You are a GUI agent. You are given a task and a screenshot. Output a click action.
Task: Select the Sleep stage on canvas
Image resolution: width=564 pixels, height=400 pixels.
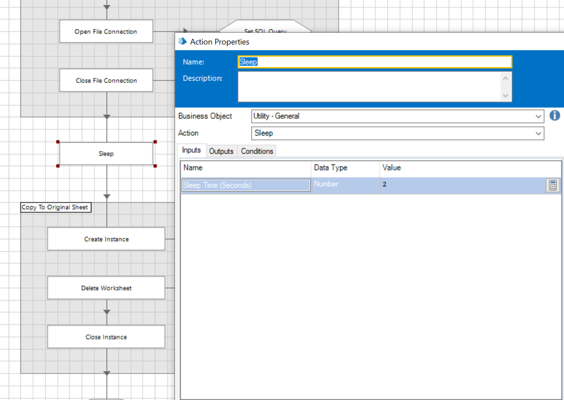106,154
